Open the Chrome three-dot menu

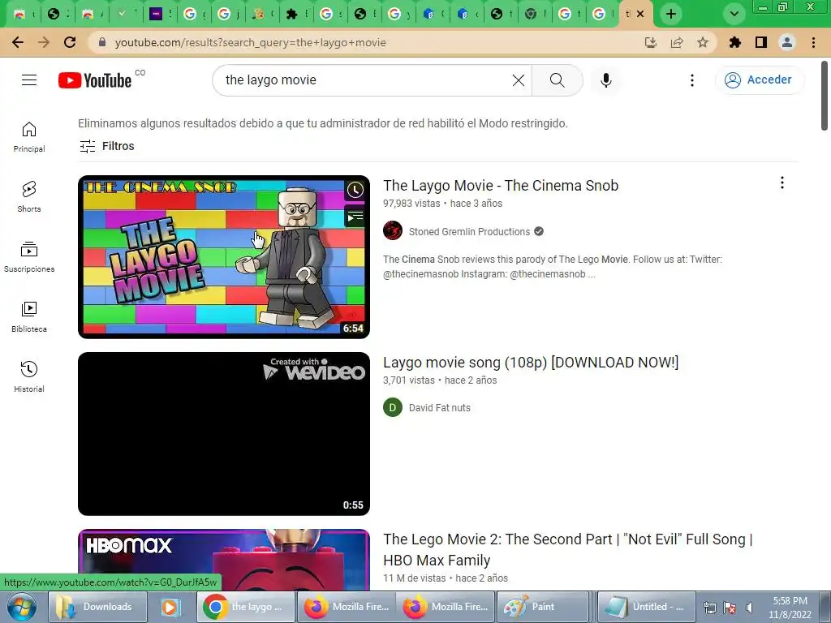813,42
